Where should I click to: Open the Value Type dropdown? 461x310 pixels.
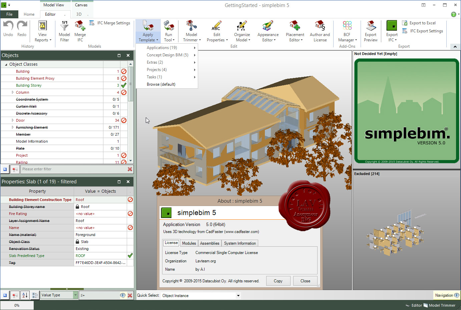pyautogui.click(x=75, y=295)
